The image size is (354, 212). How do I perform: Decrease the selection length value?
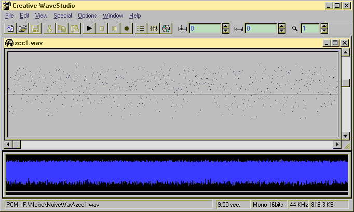click(282, 31)
